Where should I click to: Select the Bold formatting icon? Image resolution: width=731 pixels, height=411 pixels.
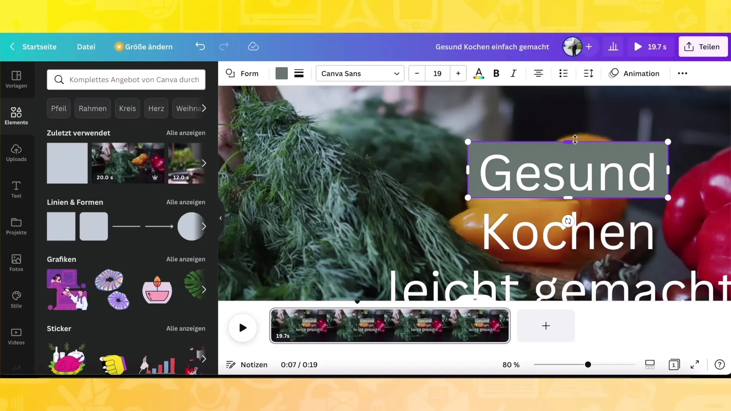pos(496,74)
